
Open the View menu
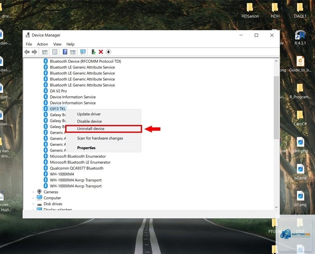click(x=57, y=44)
